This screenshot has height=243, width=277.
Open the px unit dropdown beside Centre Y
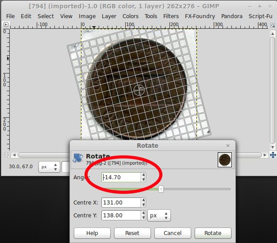pos(159,216)
